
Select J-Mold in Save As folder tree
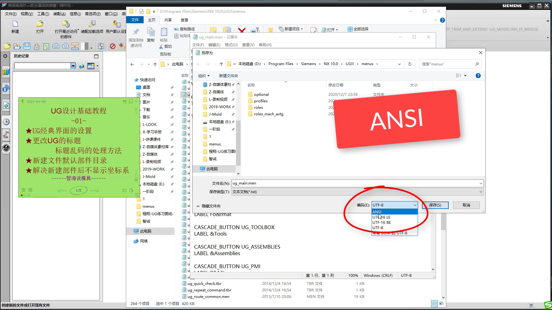tap(215, 114)
